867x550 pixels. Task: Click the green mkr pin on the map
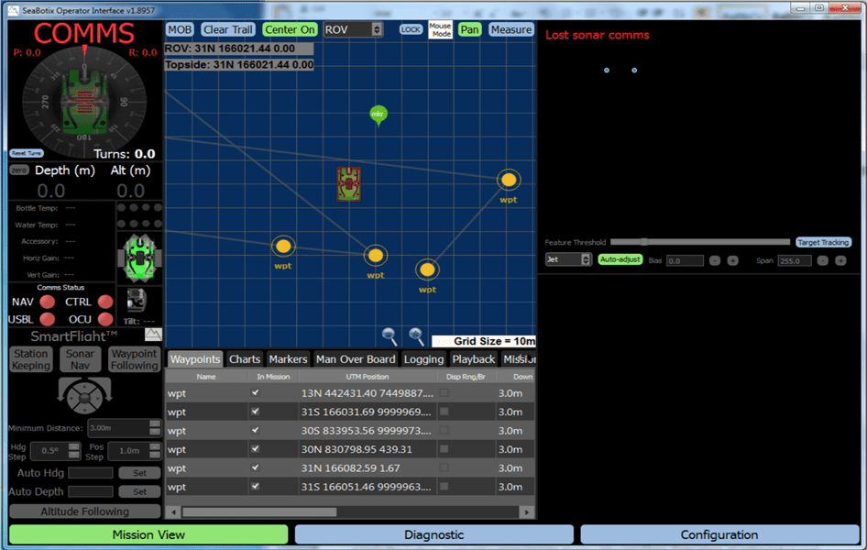(378, 114)
